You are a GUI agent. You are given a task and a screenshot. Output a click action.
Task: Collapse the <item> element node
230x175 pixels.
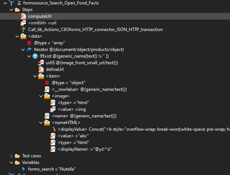(35, 76)
